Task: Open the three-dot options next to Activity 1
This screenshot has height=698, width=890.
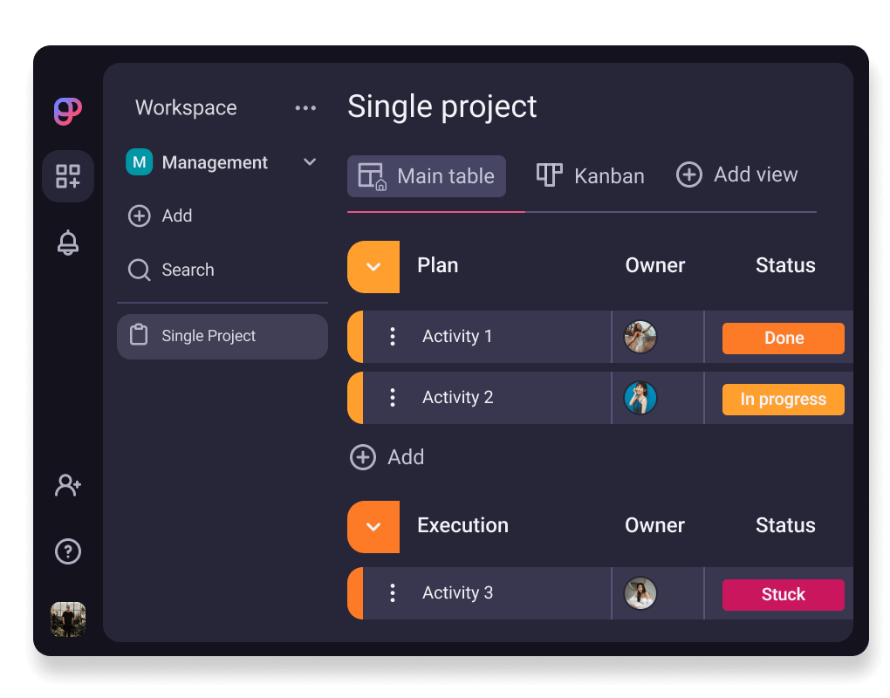Action: click(392, 336)
